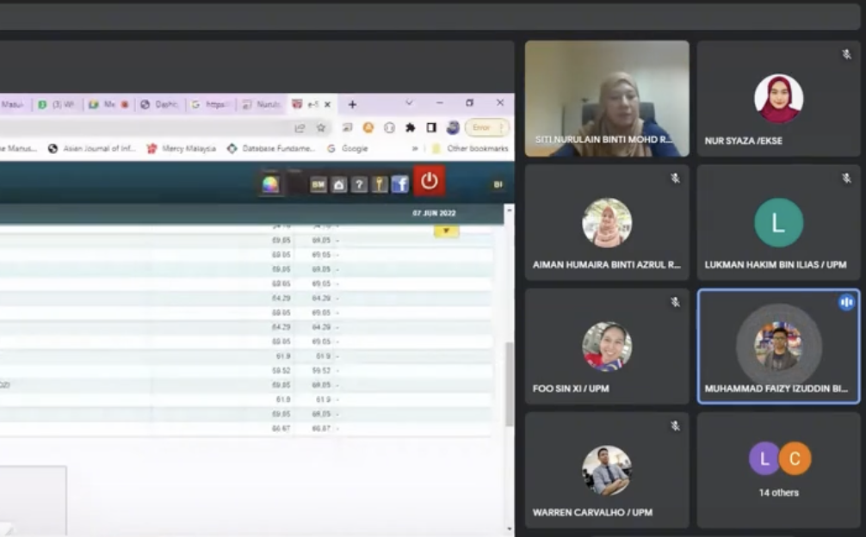Open a new browser tab with plus
The height and width of the screenshot is (537, 866).
(352, 104)
